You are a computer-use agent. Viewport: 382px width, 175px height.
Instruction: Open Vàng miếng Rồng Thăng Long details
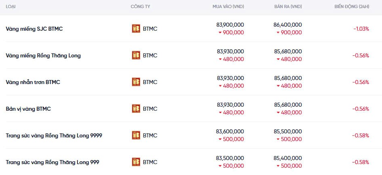pyautogui.click(x=43, y=55)
